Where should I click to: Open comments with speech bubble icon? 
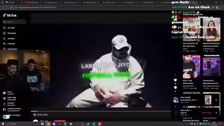point(175,87)
